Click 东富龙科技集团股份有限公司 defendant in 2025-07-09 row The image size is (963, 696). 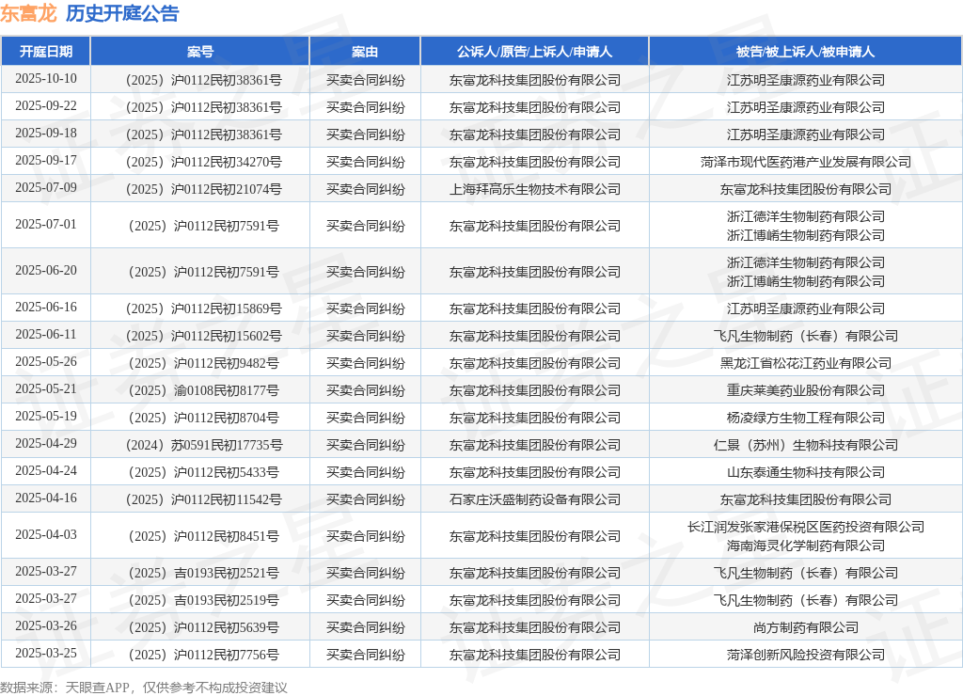coord(805,189)
